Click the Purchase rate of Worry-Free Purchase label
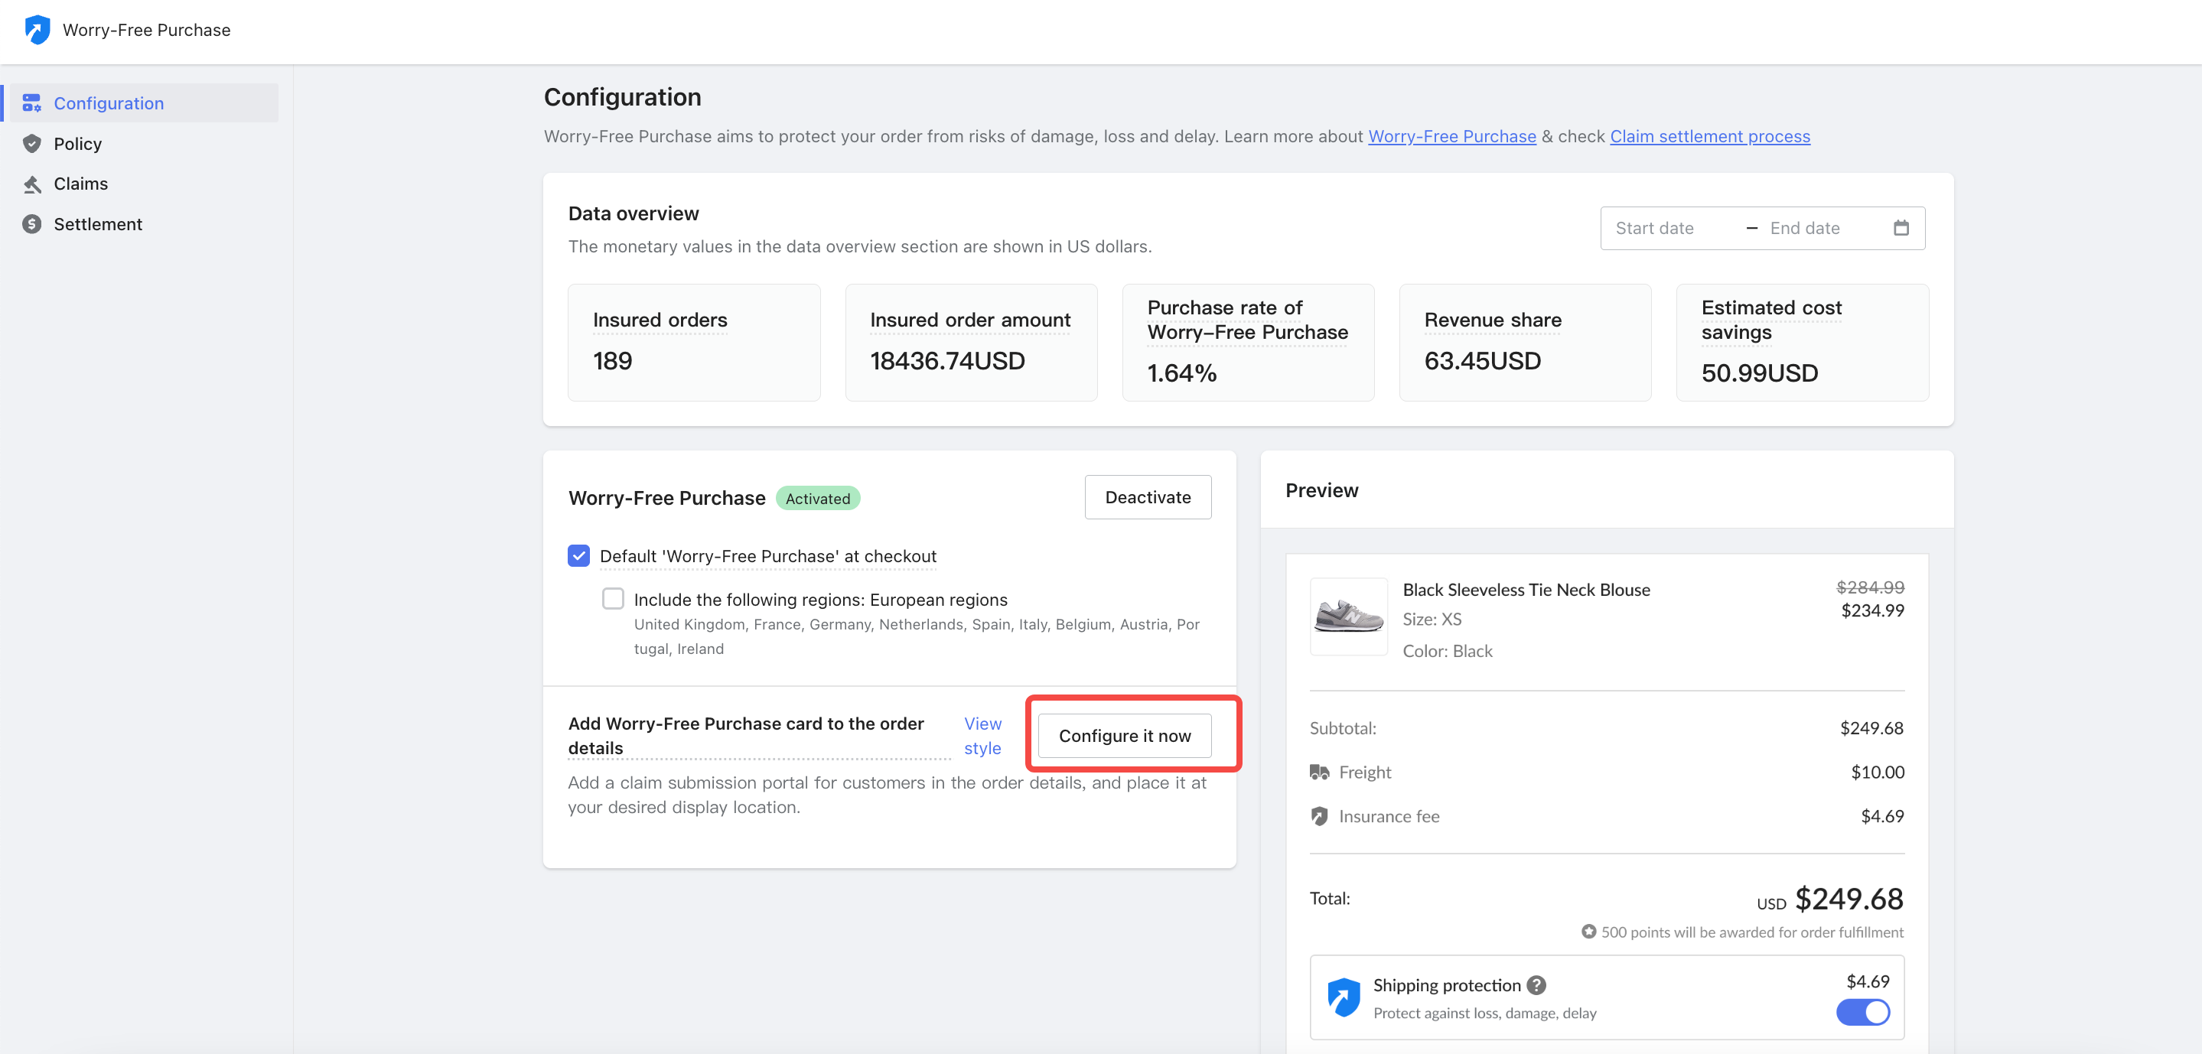Image resolution: width=2202 pixels, height=1054 pixels. tap(1247, 320)
